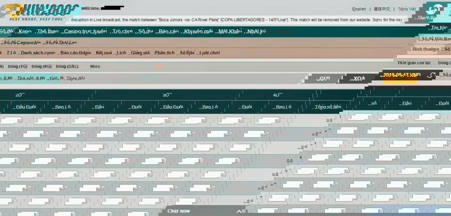The image size is (451, 216).
Task: Switch to the Số đề Thái Lan tab
Action: [60, 42]
